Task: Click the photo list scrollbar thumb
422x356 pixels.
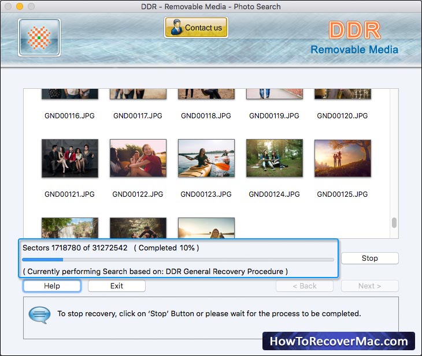Action: click(394, 223)
